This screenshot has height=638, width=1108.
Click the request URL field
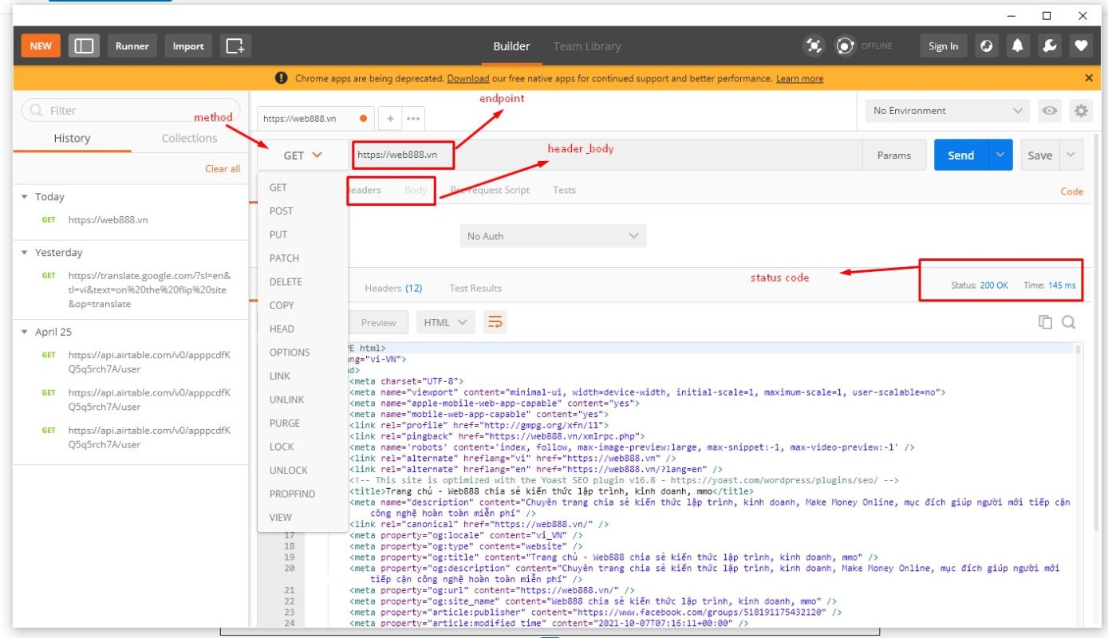[606, 156]
